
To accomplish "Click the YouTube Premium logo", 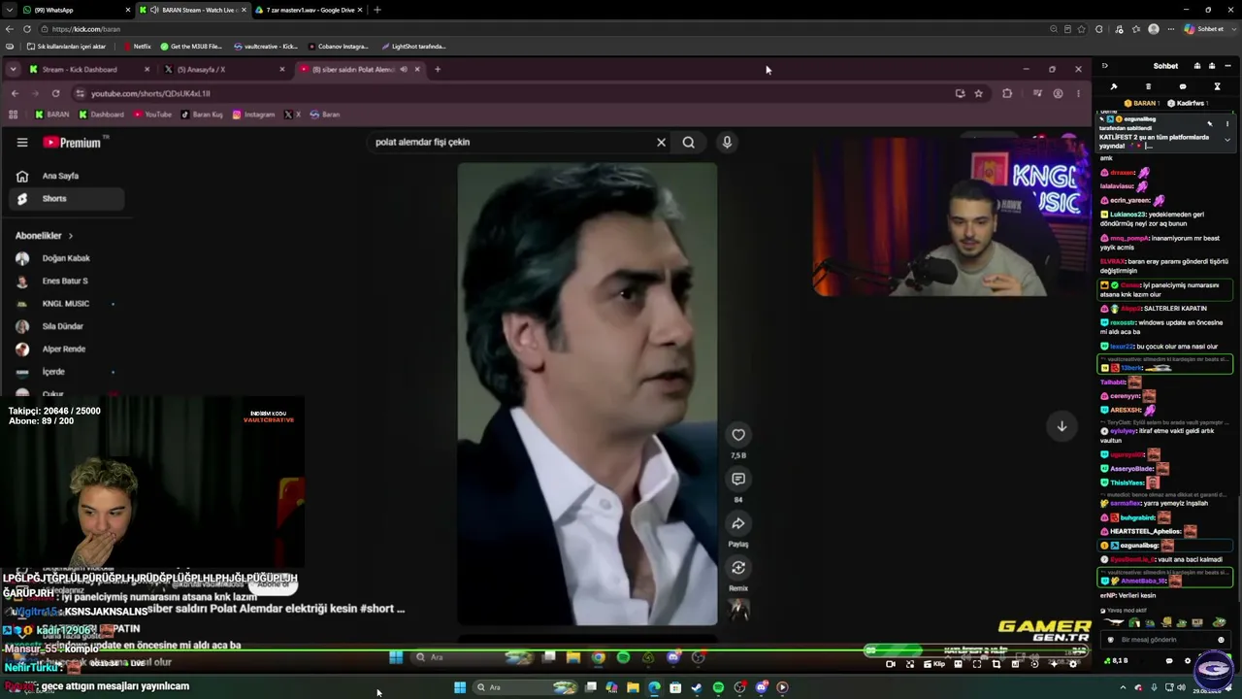I will (x=73, y=142).
